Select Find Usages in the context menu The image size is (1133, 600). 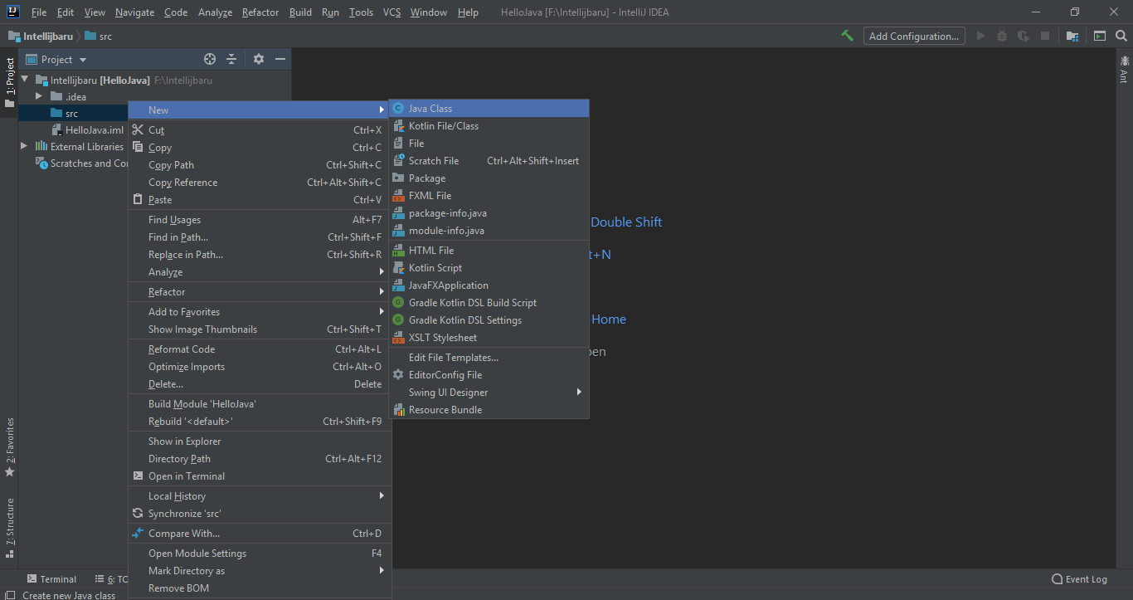(x=259, y=220)
